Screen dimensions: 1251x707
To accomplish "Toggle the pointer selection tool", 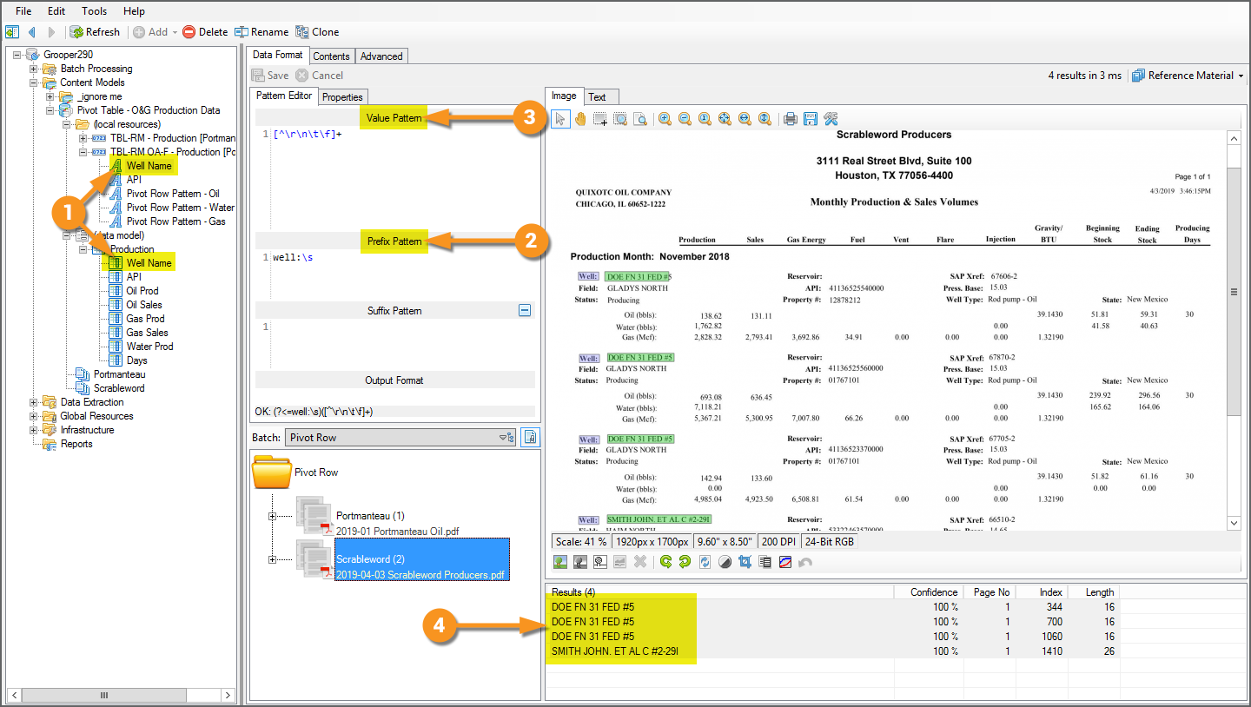I will click(x=560, y=119).
